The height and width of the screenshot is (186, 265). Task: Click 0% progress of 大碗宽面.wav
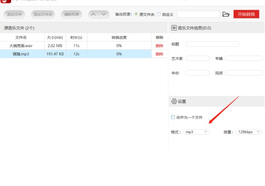(119, 46)
